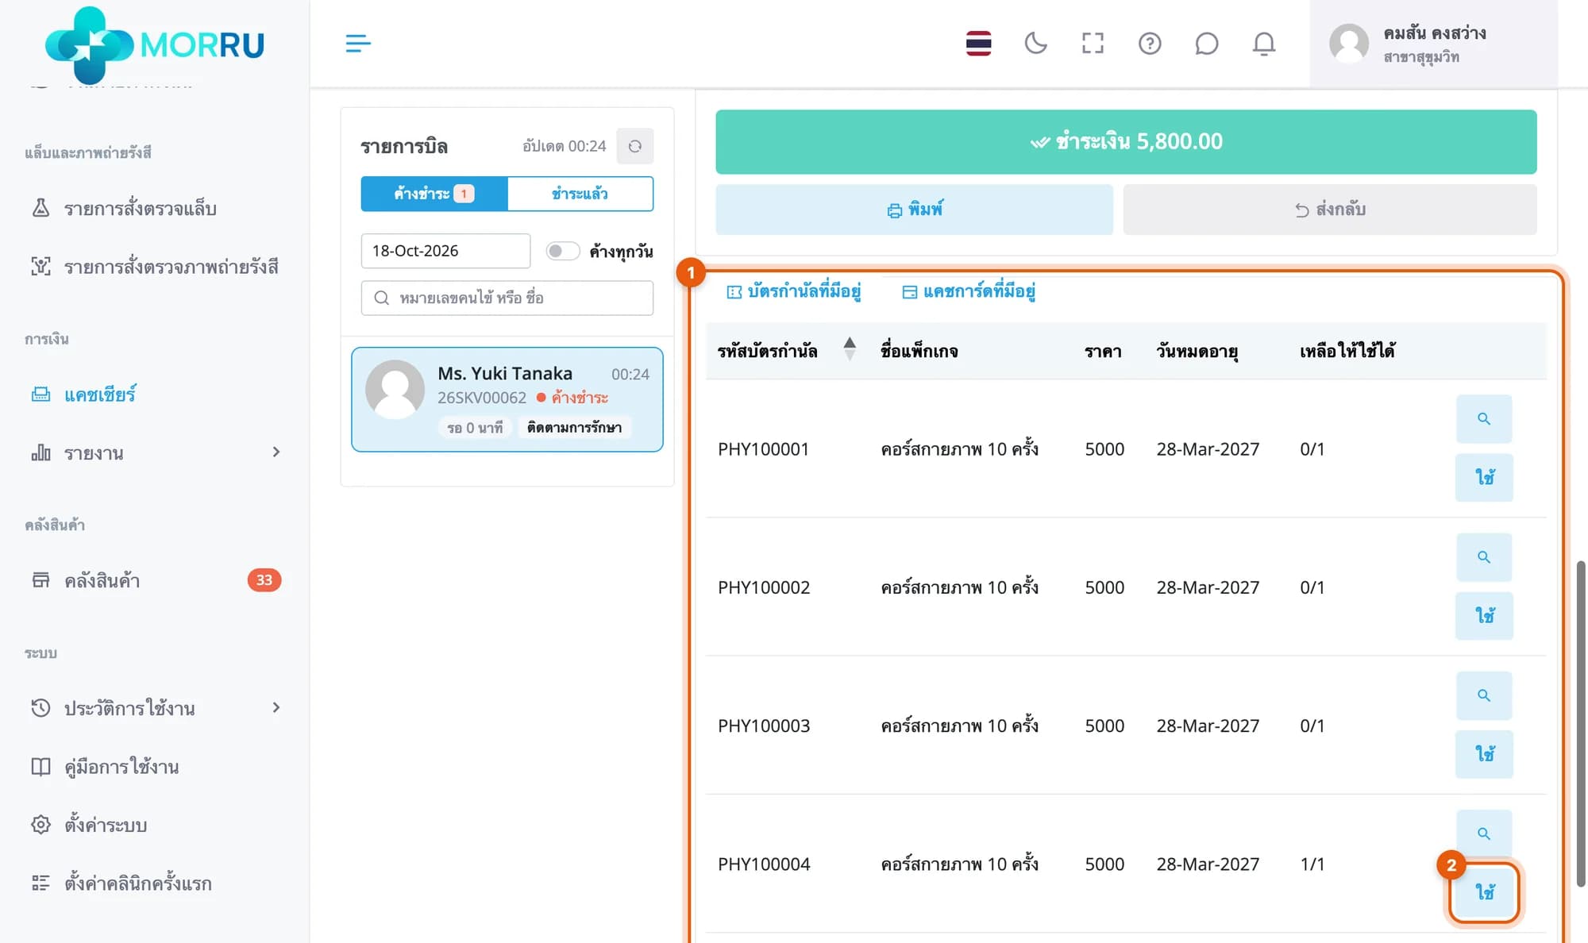Viewport: 1588px width, 943px height.
Task: Refresh the bill list with reload icon
Action: (635, 146)
